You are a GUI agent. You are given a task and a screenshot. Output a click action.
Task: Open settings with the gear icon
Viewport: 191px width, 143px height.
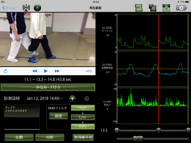[182, 8]
